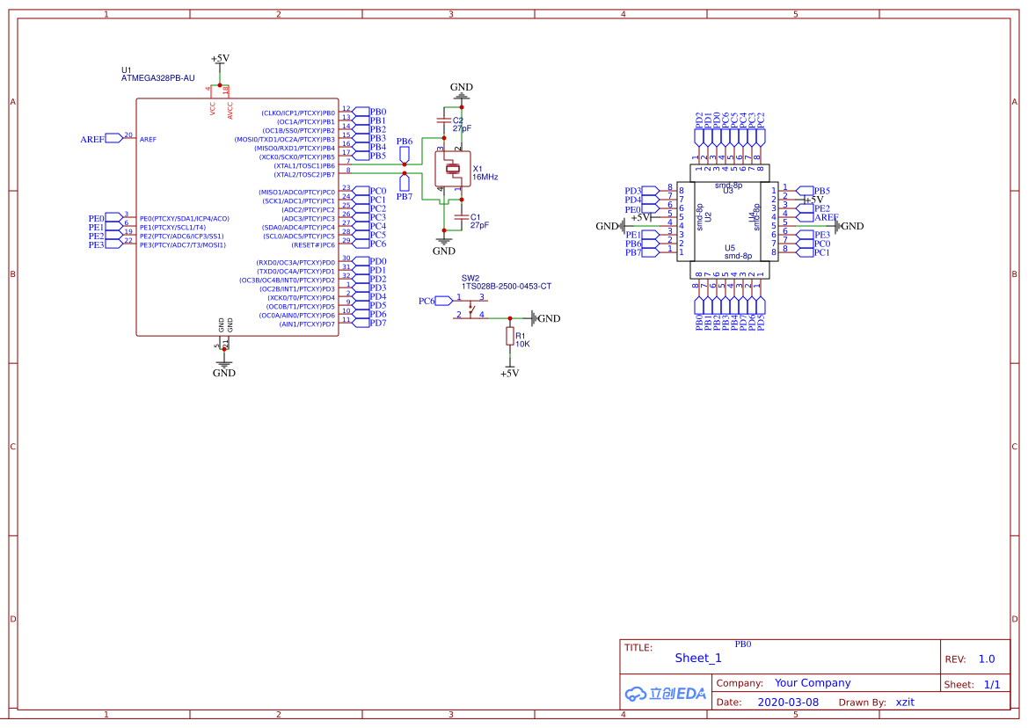Click the GND symbol above capacitor C2

coord(462,91)
